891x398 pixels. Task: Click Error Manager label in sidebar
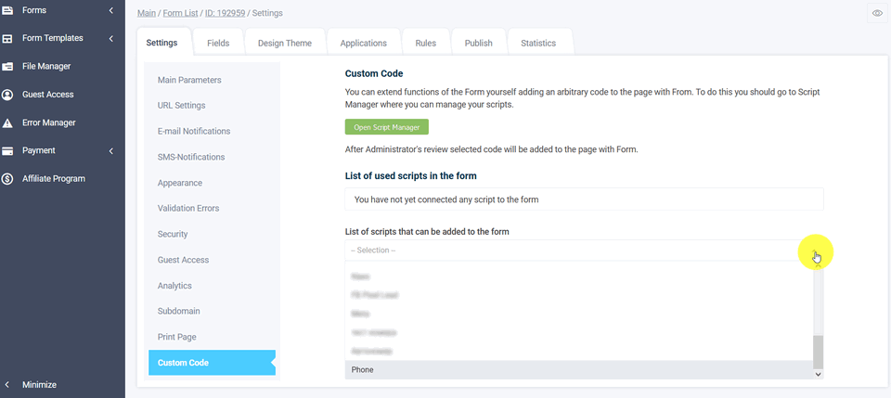point(49,122)
